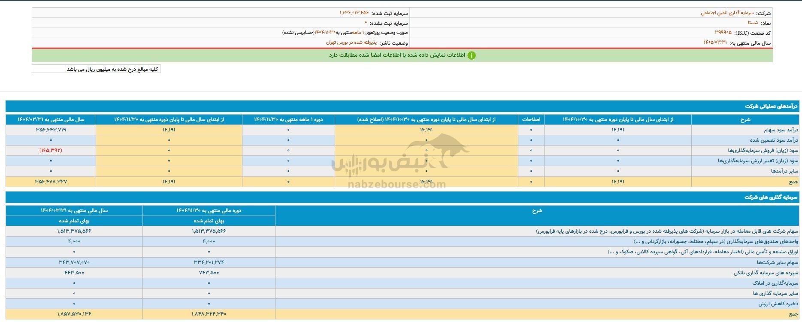
Task: Click the million rial note box
Action: click(96, 69)
